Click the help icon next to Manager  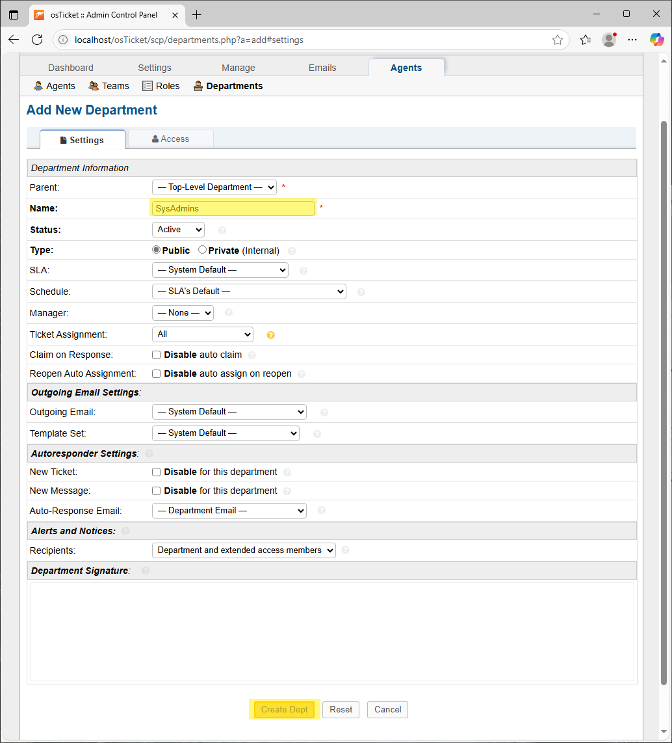[229, 313]
